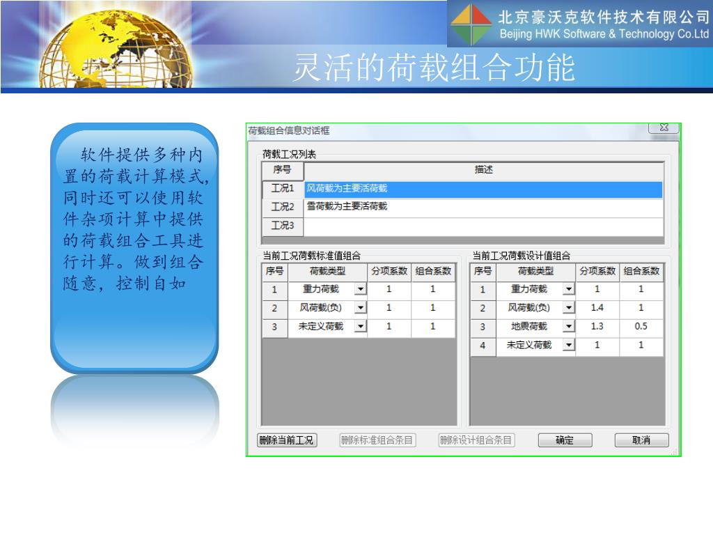Image resolution: width=713 pixels, height=535 pixels.
Task: Close the 荷载组合信息对话框 dialog
Action: tap(664, 128)
